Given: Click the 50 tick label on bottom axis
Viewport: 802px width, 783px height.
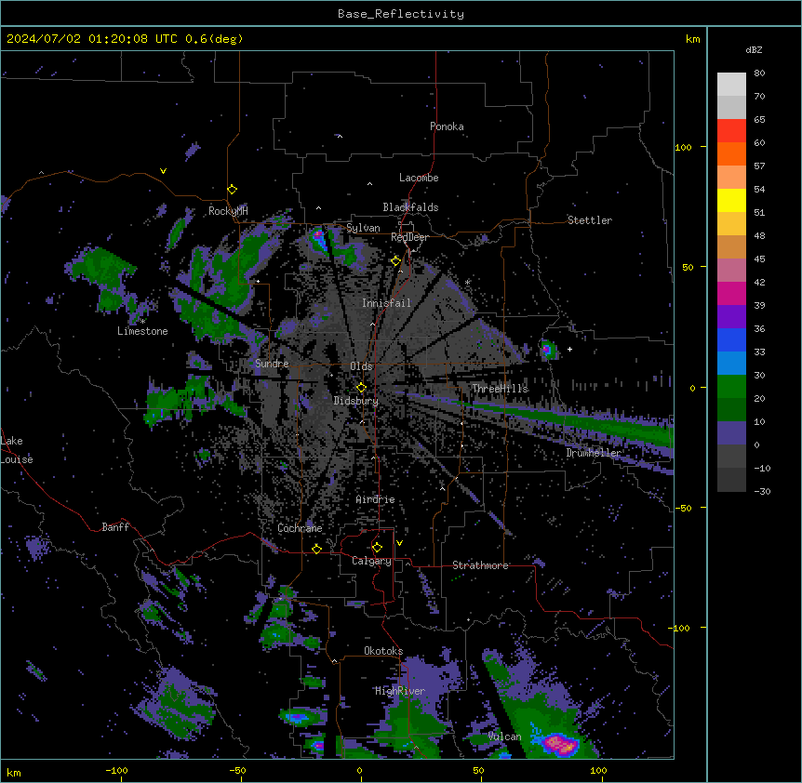Looking at the screenshot, I should click(x=478, y=771).
